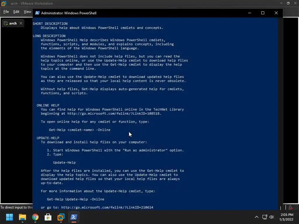Click the ONLINE HELP heading
The height and width of the screenshot is (224, 299).
48,105
